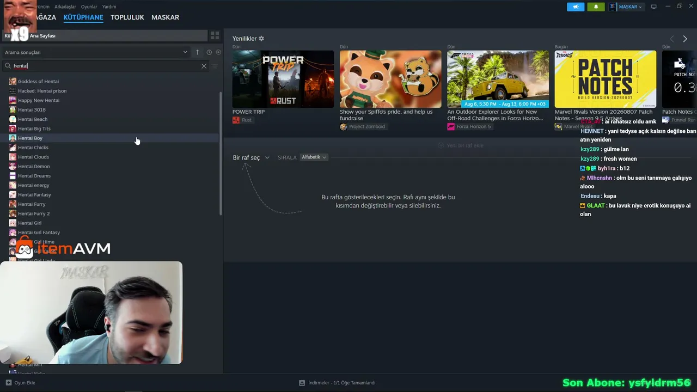Switch to Big Picture mode monitor icon
The image size is (697, 392).
coord(654,7)
